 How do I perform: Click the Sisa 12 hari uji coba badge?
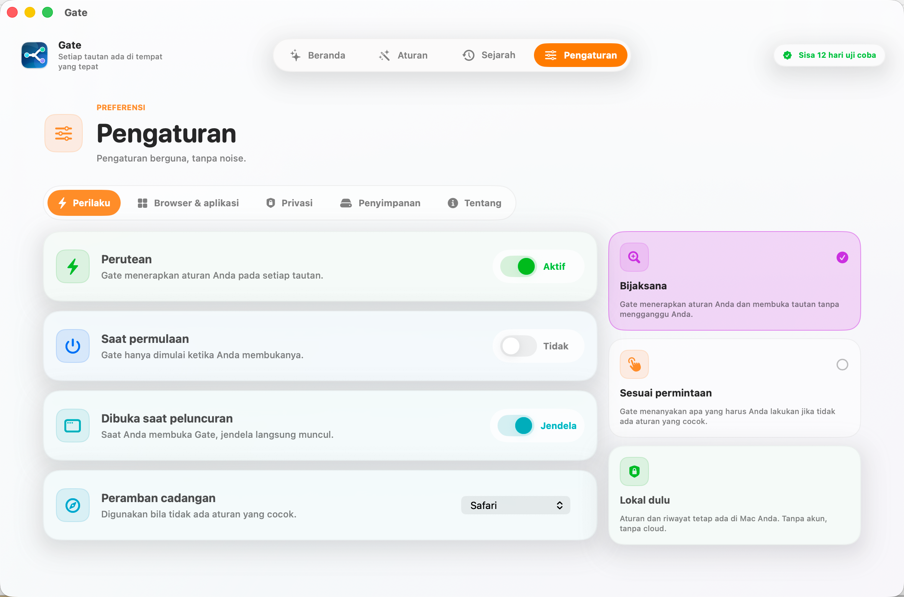click(x=829, y=55)
